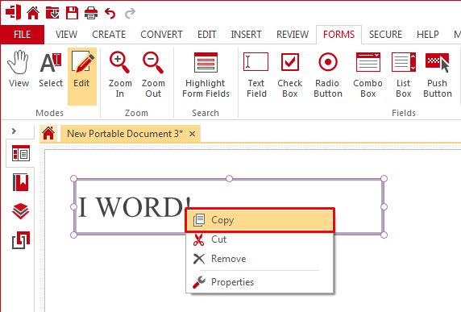Image resolution: width=461 pixels, height=312 pixels.
Task: Toggle the Edit mode tool
Action: (82, 77)
